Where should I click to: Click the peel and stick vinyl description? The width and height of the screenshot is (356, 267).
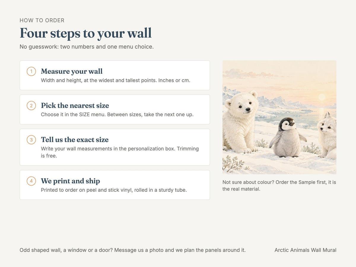[x=114, y=190]
